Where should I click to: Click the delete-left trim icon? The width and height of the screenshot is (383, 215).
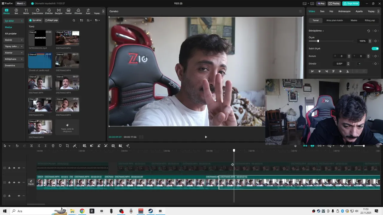click(x=39, y=146)
